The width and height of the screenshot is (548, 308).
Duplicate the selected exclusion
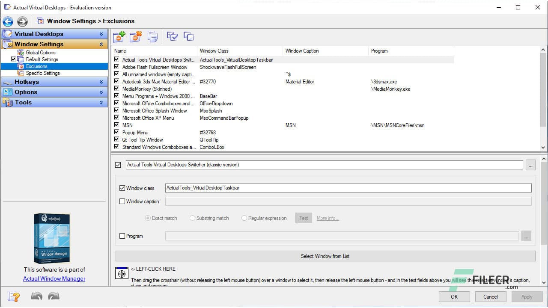pos(189,36)
